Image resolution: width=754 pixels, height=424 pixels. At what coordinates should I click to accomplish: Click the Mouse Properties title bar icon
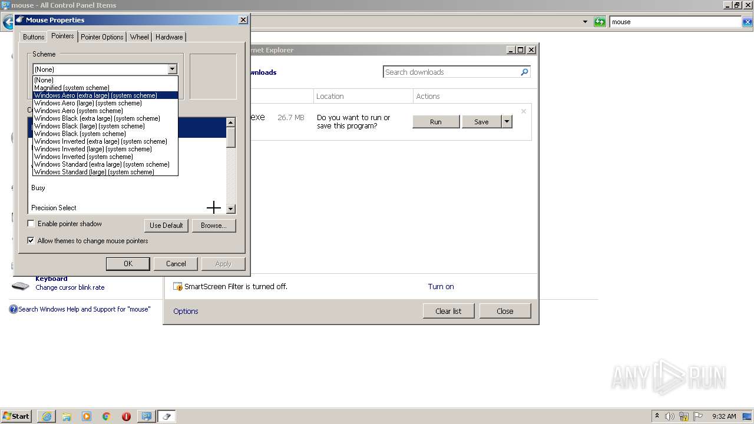[x=19, y=19]
